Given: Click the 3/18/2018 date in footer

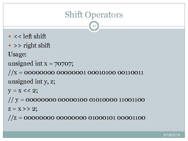Looking at the screenshot, I should tap(172, 135).
